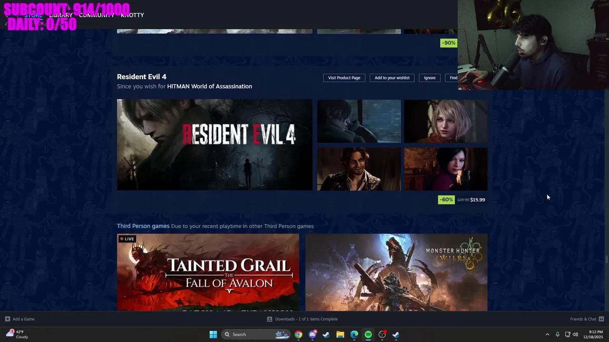Click the microphone tray icon
Viewport: 609px width, 342px height.
point(557,334)
